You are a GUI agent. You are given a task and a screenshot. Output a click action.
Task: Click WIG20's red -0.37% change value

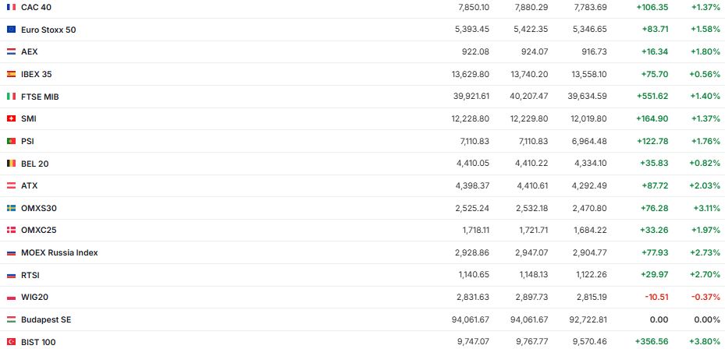pyautogui.click(x=705, y=298)
